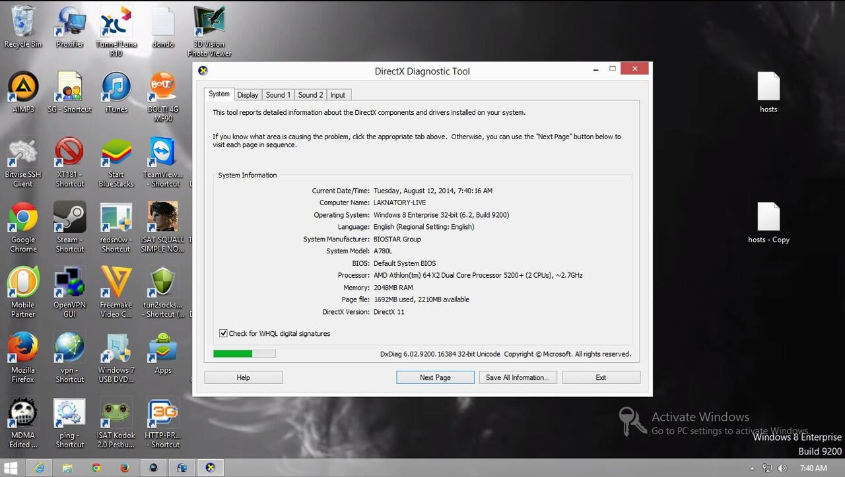Open the iSAT SQUALL SIMPLE desktop icon
The height and width of the screenshot is (477, 845).
pos(163,227)
